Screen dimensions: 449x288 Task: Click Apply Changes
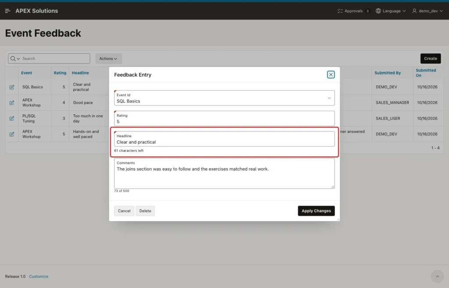click(316, 211)
